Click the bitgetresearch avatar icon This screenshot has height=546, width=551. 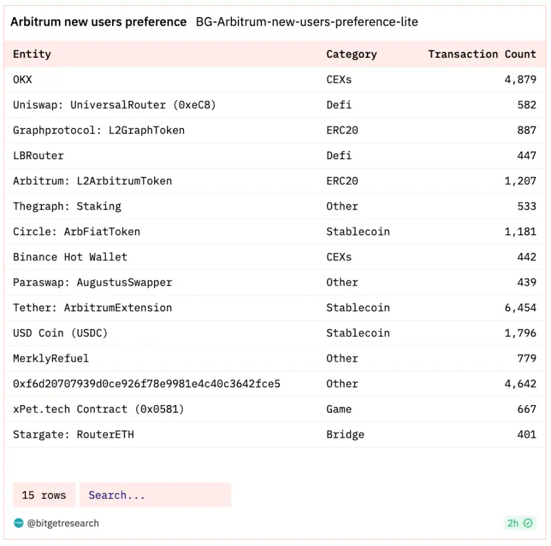pyautogui.click(x=18, y=523)
